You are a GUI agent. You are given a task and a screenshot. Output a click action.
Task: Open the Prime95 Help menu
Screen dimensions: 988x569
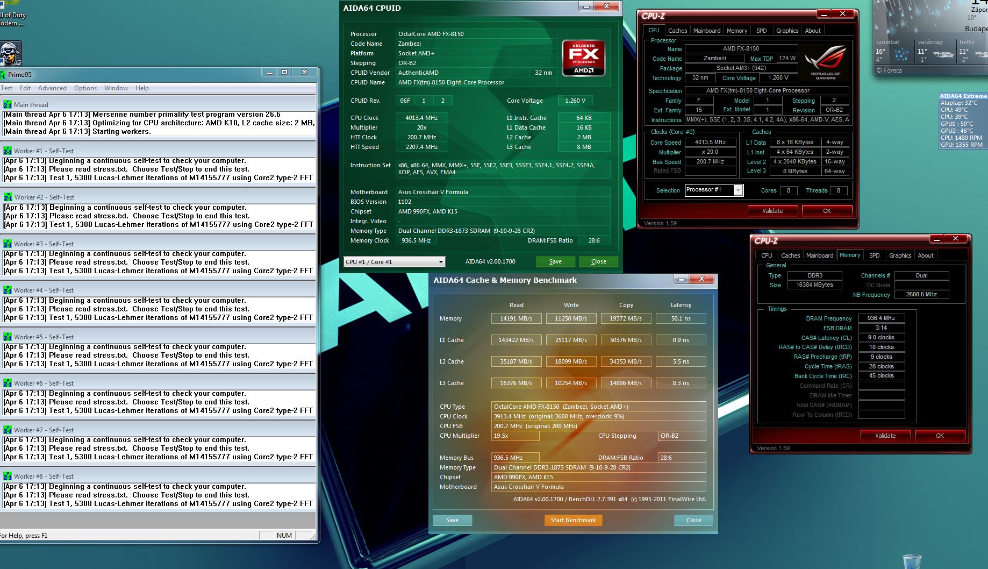pos(142,88)
